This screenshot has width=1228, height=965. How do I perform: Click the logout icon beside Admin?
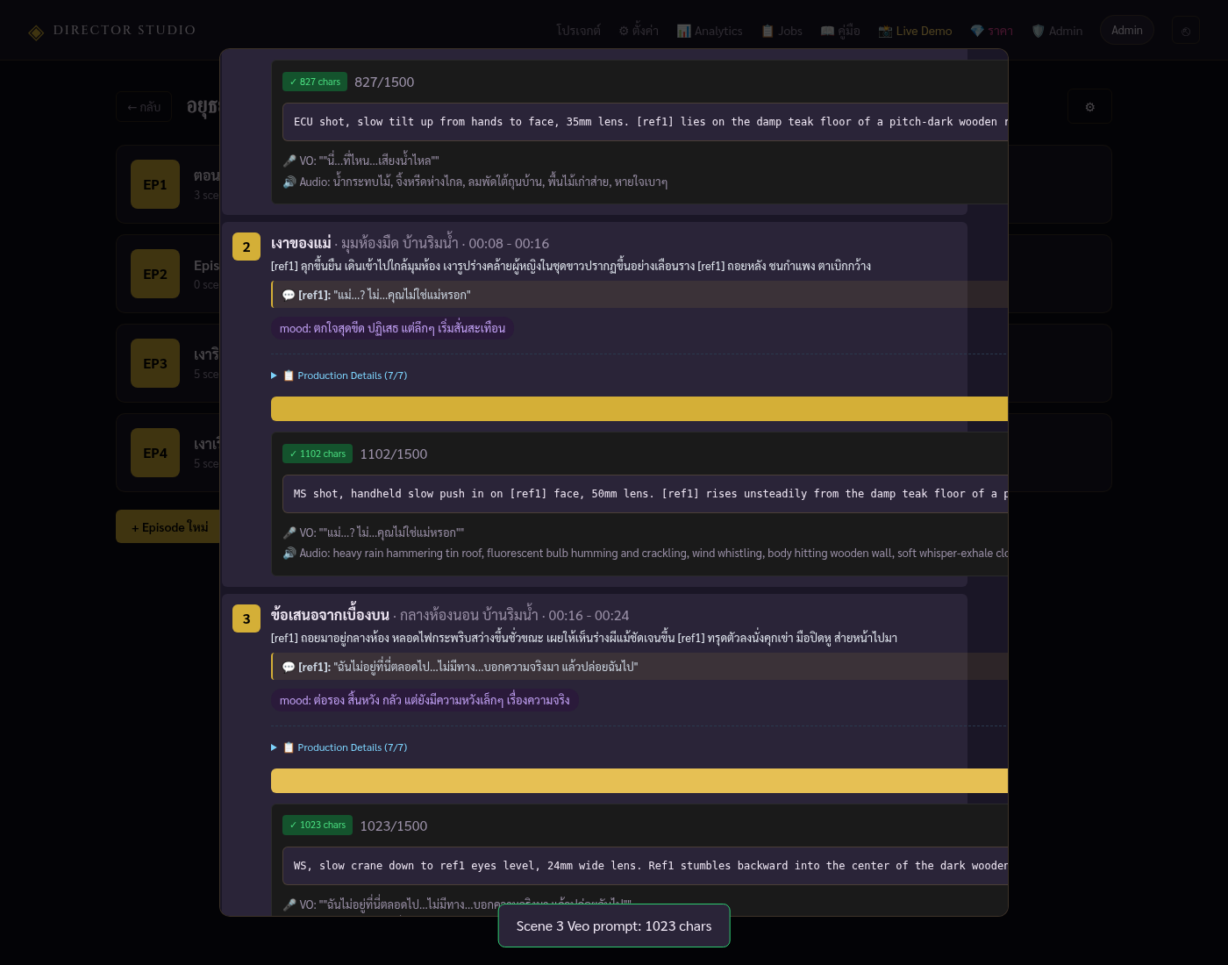pyautogui.click(x=1186, y=31)
